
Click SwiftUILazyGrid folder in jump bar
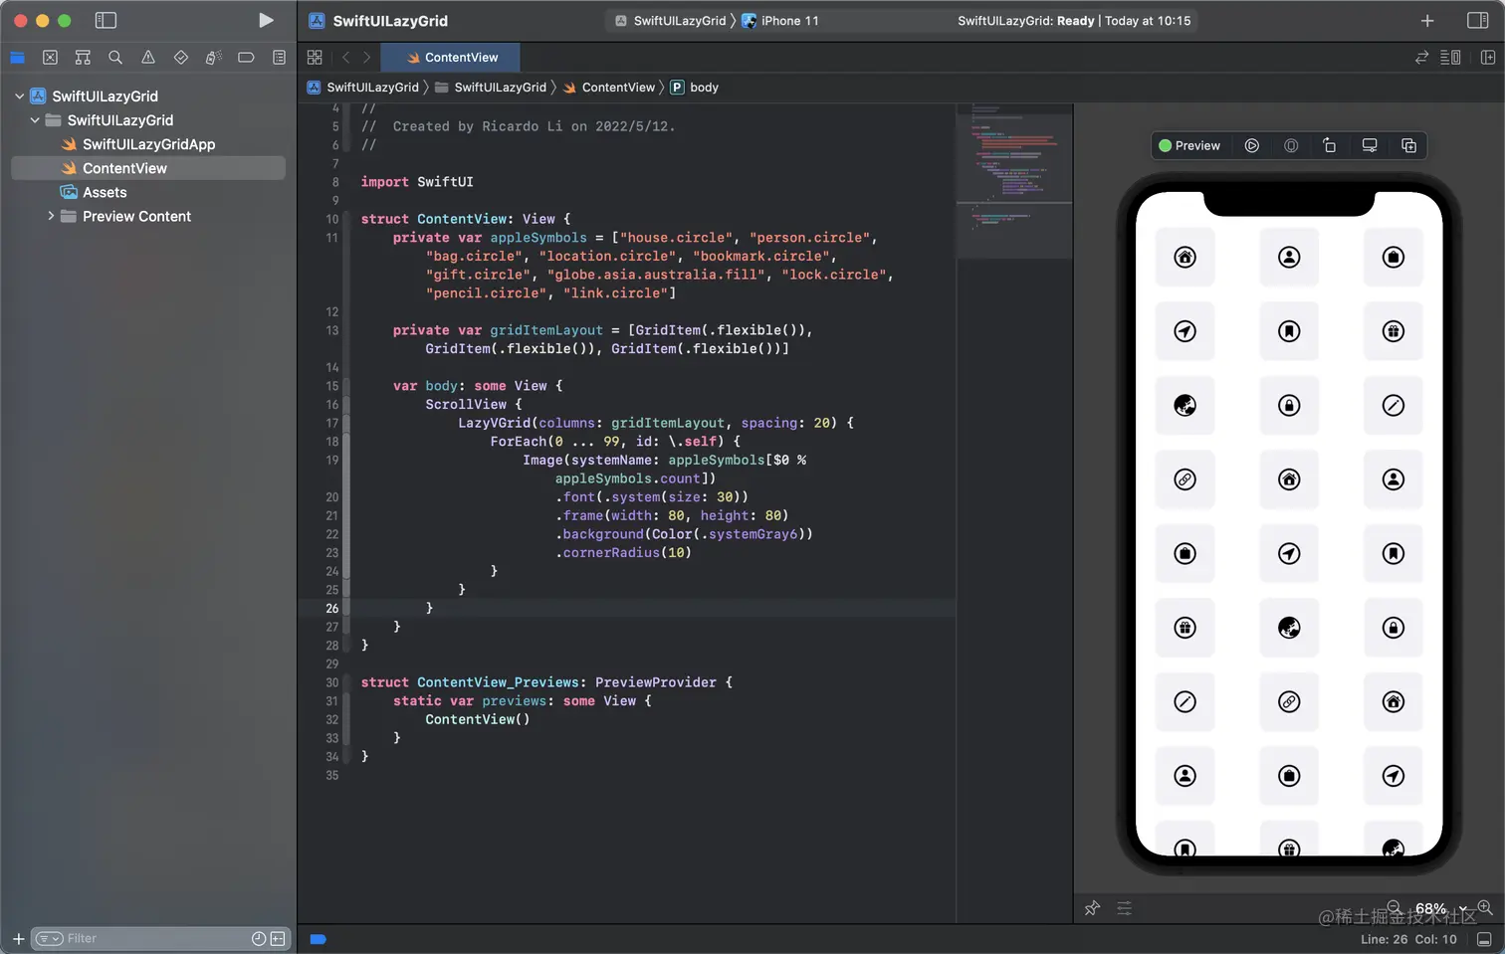[x=491, y=88]
